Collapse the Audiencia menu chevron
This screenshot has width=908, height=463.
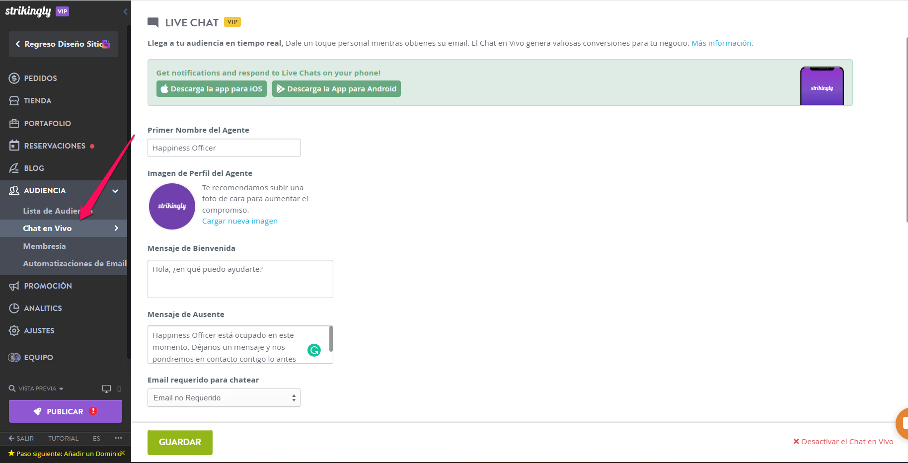point(115,191)
